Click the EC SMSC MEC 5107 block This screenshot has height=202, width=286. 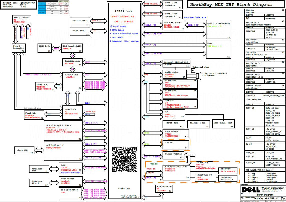[174, 114]
